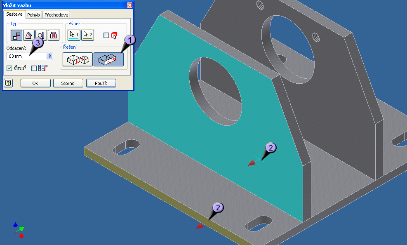Switch to the Pohyb tab
Screen dimensions: 407x245
coord(33,15)
